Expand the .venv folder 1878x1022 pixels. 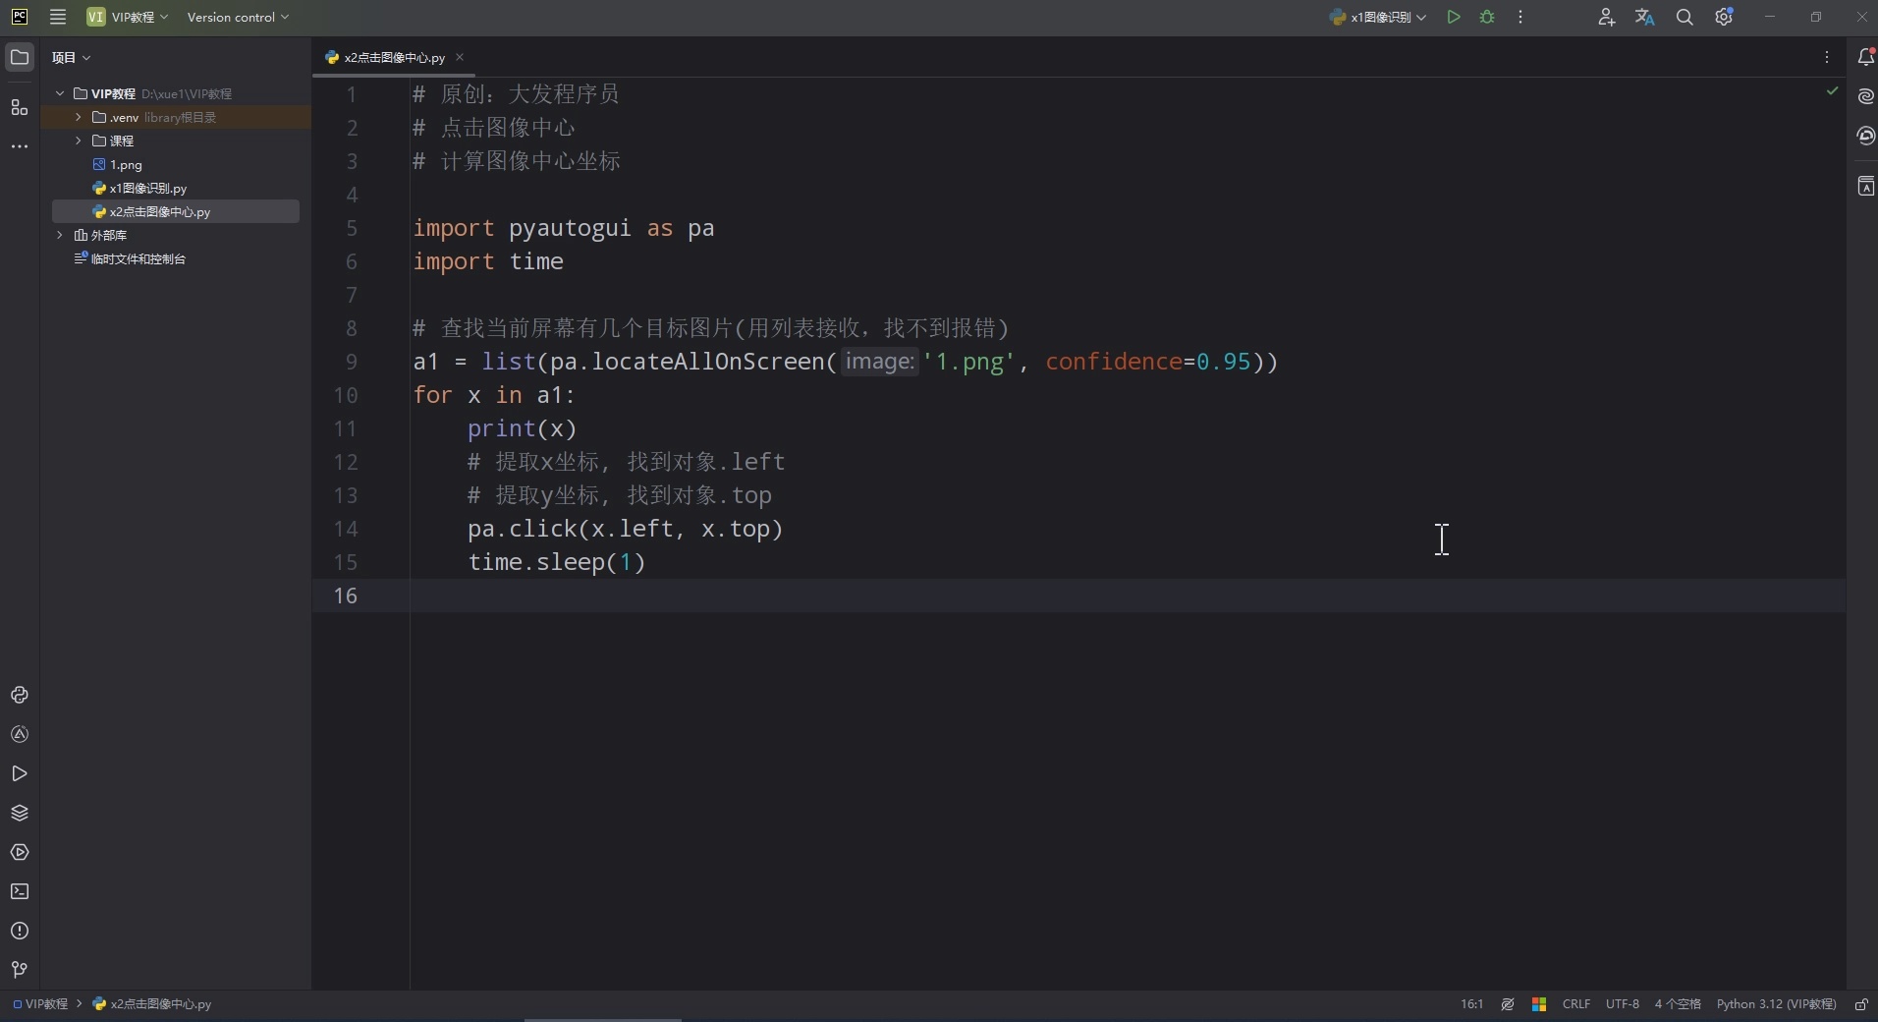click(x=79, y=117)
